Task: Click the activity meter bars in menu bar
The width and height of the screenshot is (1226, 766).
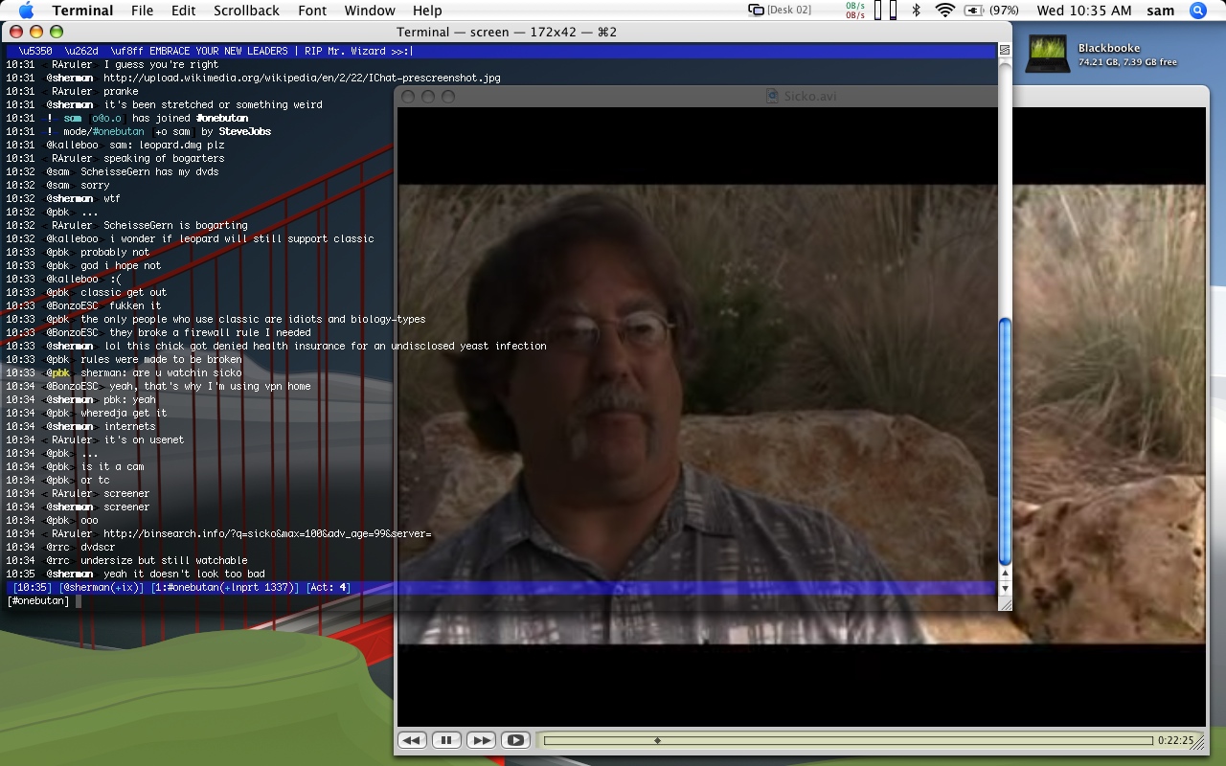Action: (886, 11)
